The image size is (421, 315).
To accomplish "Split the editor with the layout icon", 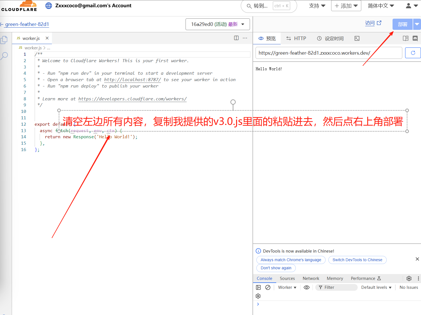I will [x=236, y=38].
